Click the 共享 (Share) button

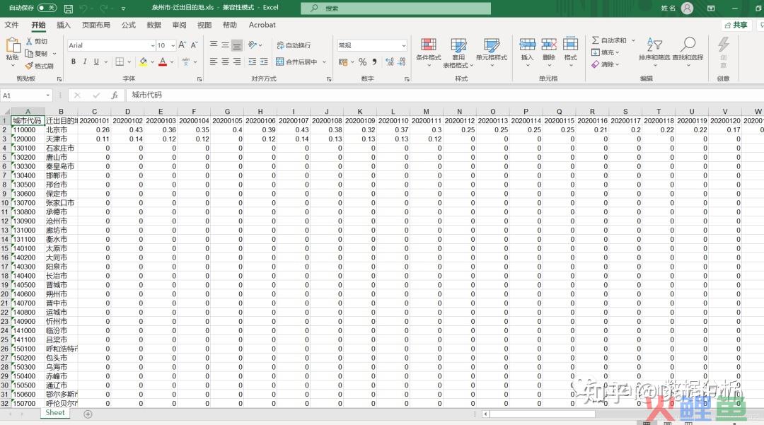coord(736,25)
